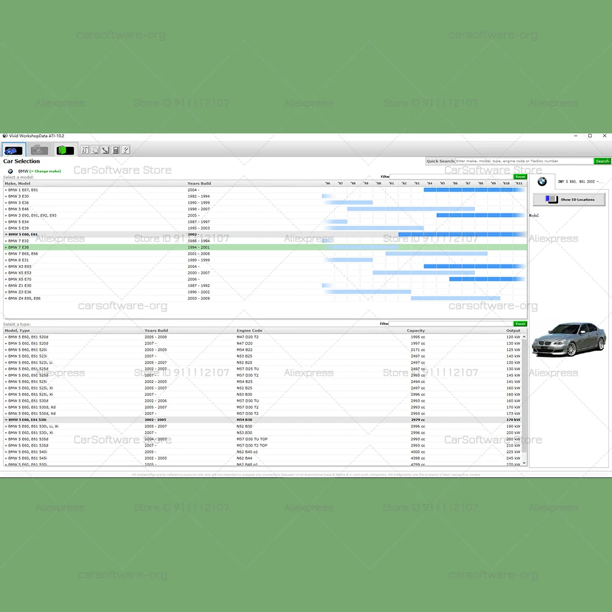Select the BMW 7 E65, E66 model
The image size is (612, 612).
265,254
